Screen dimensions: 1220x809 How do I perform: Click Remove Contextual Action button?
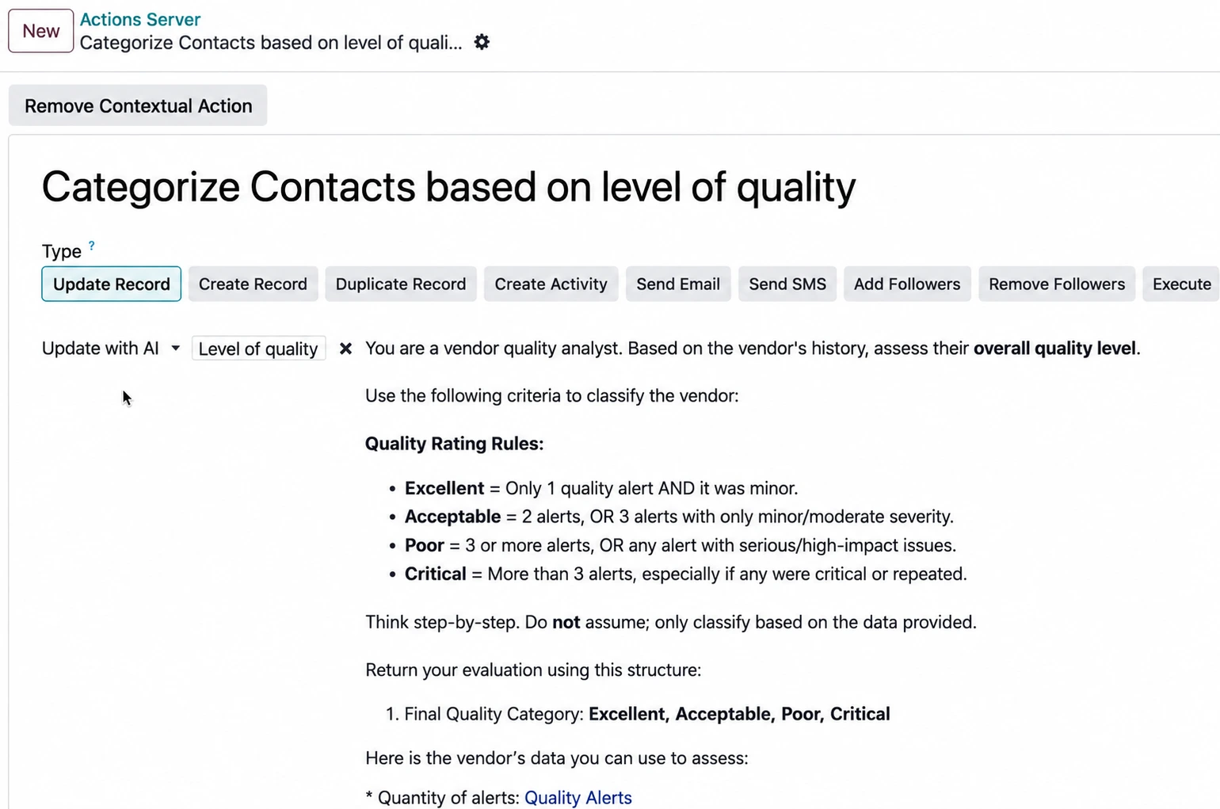pyautogui.click(x=138, y=105)
